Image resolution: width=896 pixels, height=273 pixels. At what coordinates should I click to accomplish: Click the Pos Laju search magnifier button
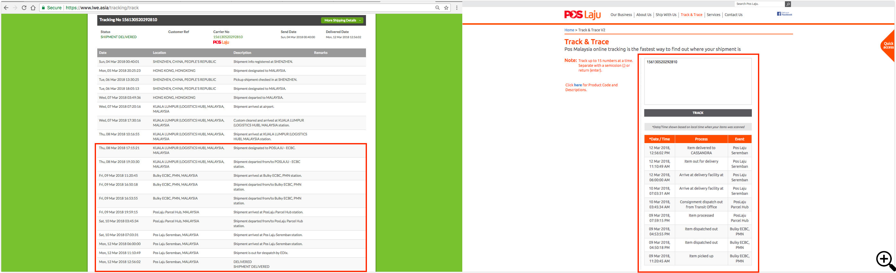[788, 4]
